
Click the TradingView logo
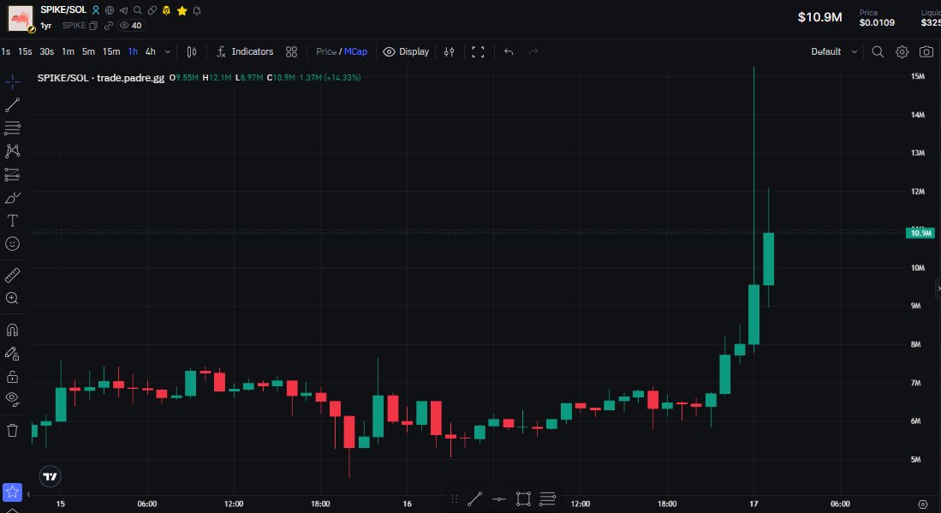click(50, 476)
